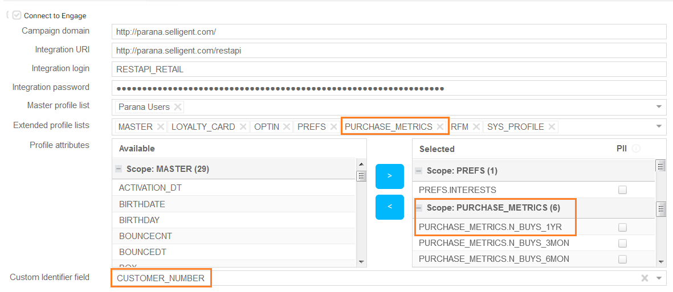Mark PREFS.INTERESTS as PII
The height and width of the screenshot is (292, 673).
pyautogui.click(x=622, y=190)
